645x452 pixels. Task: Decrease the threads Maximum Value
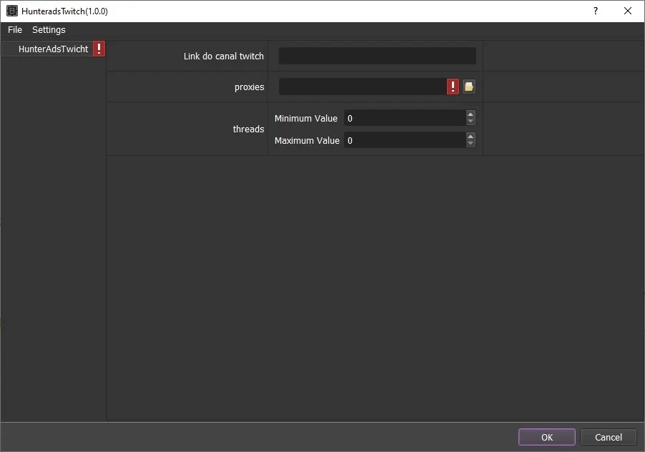click(471, 144)
